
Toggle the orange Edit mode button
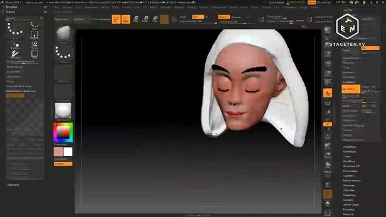(116, 19)
